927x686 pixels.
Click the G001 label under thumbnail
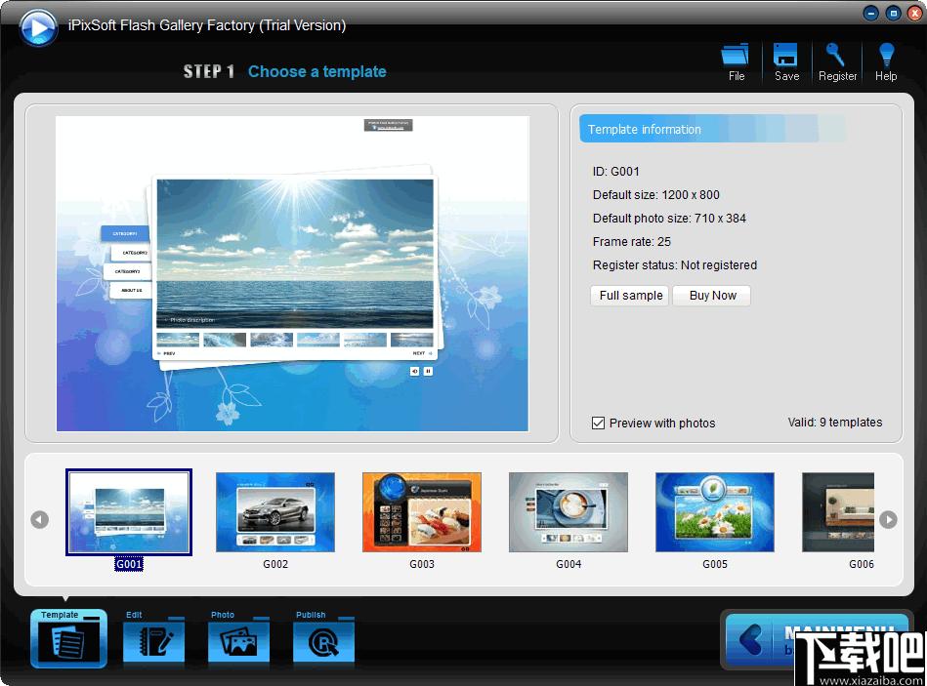coord(129,564)
